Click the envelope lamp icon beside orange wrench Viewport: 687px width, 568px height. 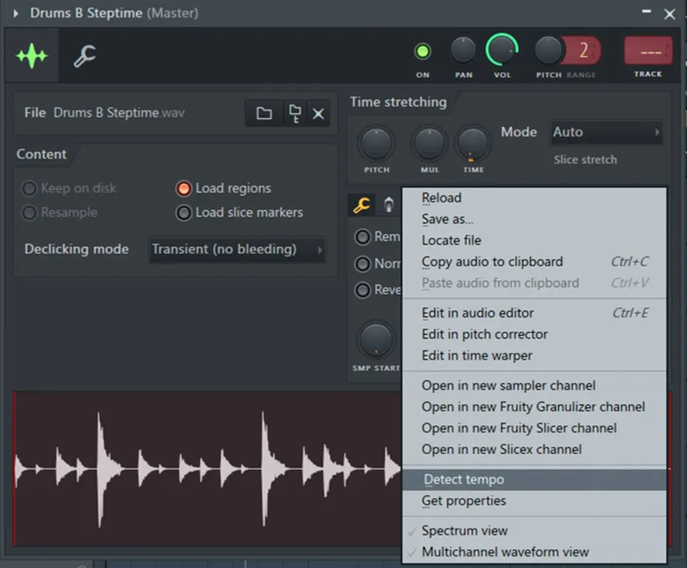(388, 205)
